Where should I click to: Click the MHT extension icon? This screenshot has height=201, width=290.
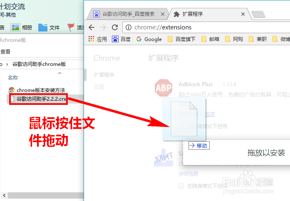pos(164,158)
